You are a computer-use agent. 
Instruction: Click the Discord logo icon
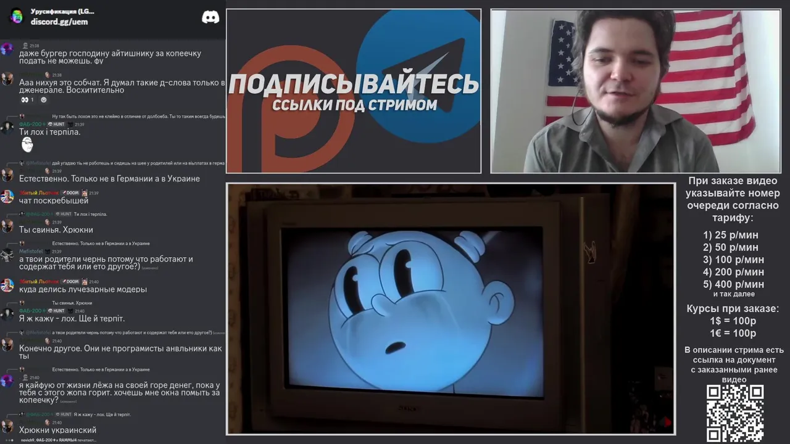pos(210,17)
